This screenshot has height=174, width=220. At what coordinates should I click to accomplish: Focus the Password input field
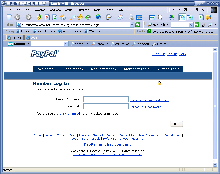click(106, 106)
